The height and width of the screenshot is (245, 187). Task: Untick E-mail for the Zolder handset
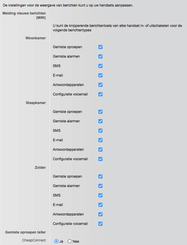pos(100,205)
